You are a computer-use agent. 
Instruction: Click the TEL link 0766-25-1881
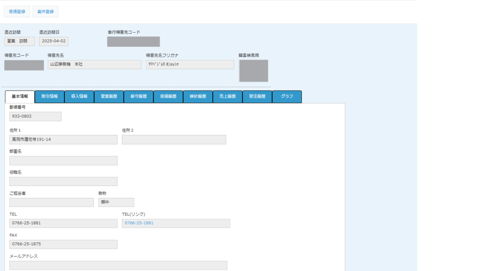click(139, 223)
